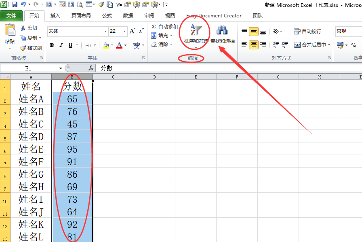Toggle bold formatting

52,45
